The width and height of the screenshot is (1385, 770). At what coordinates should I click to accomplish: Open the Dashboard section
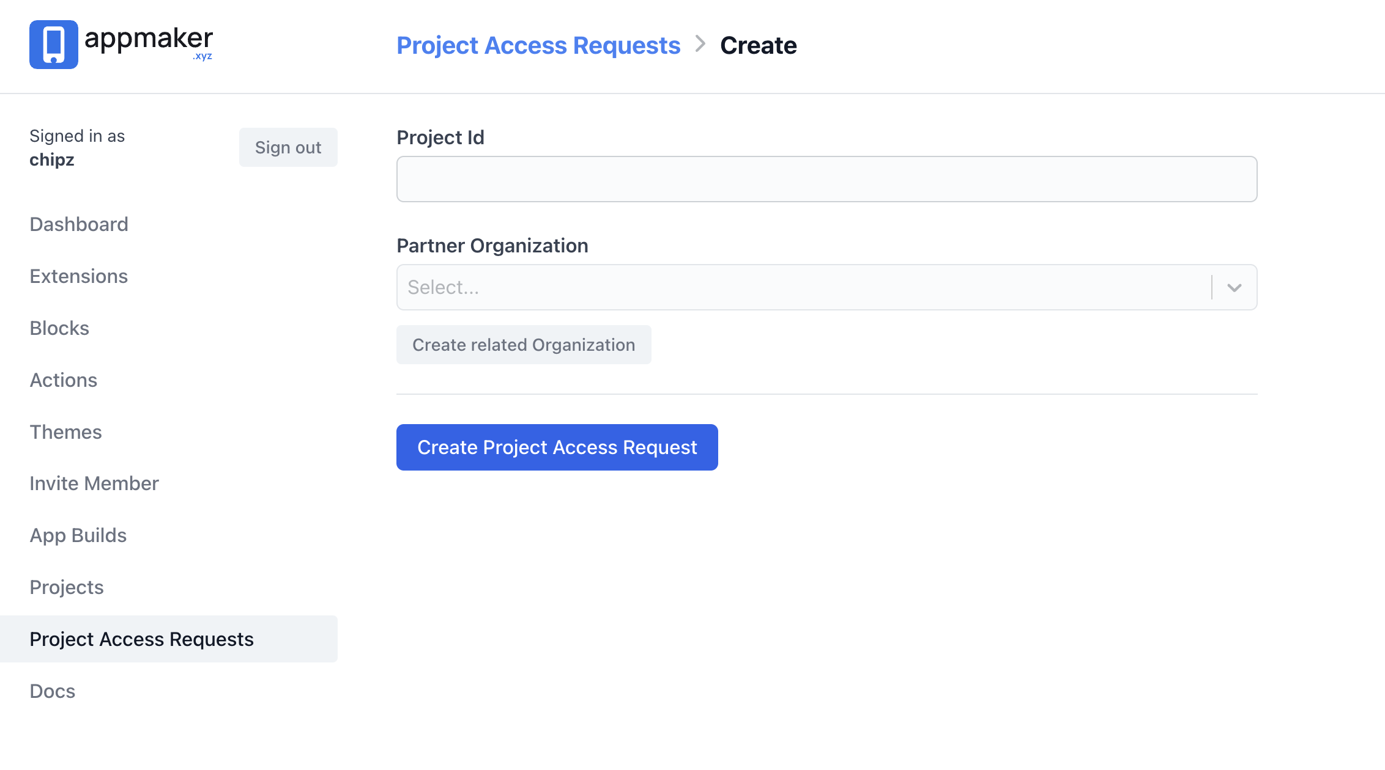[x=79, y=224]
